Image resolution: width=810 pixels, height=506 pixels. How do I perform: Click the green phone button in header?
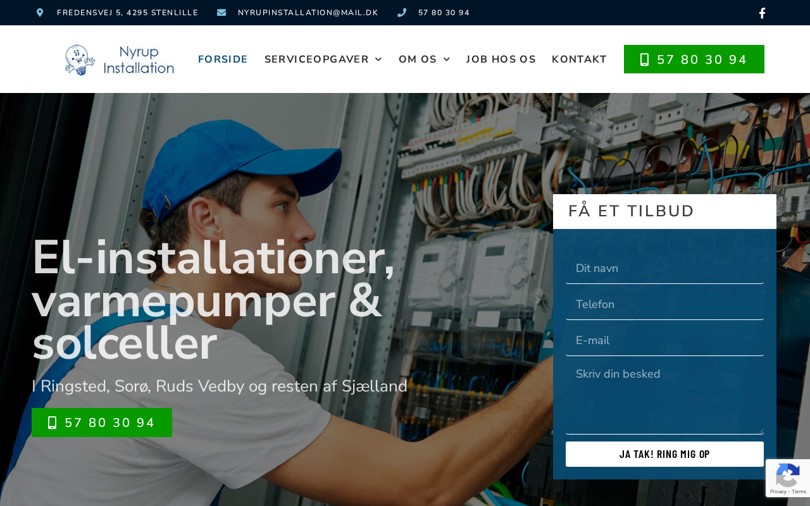click(694, 59)
